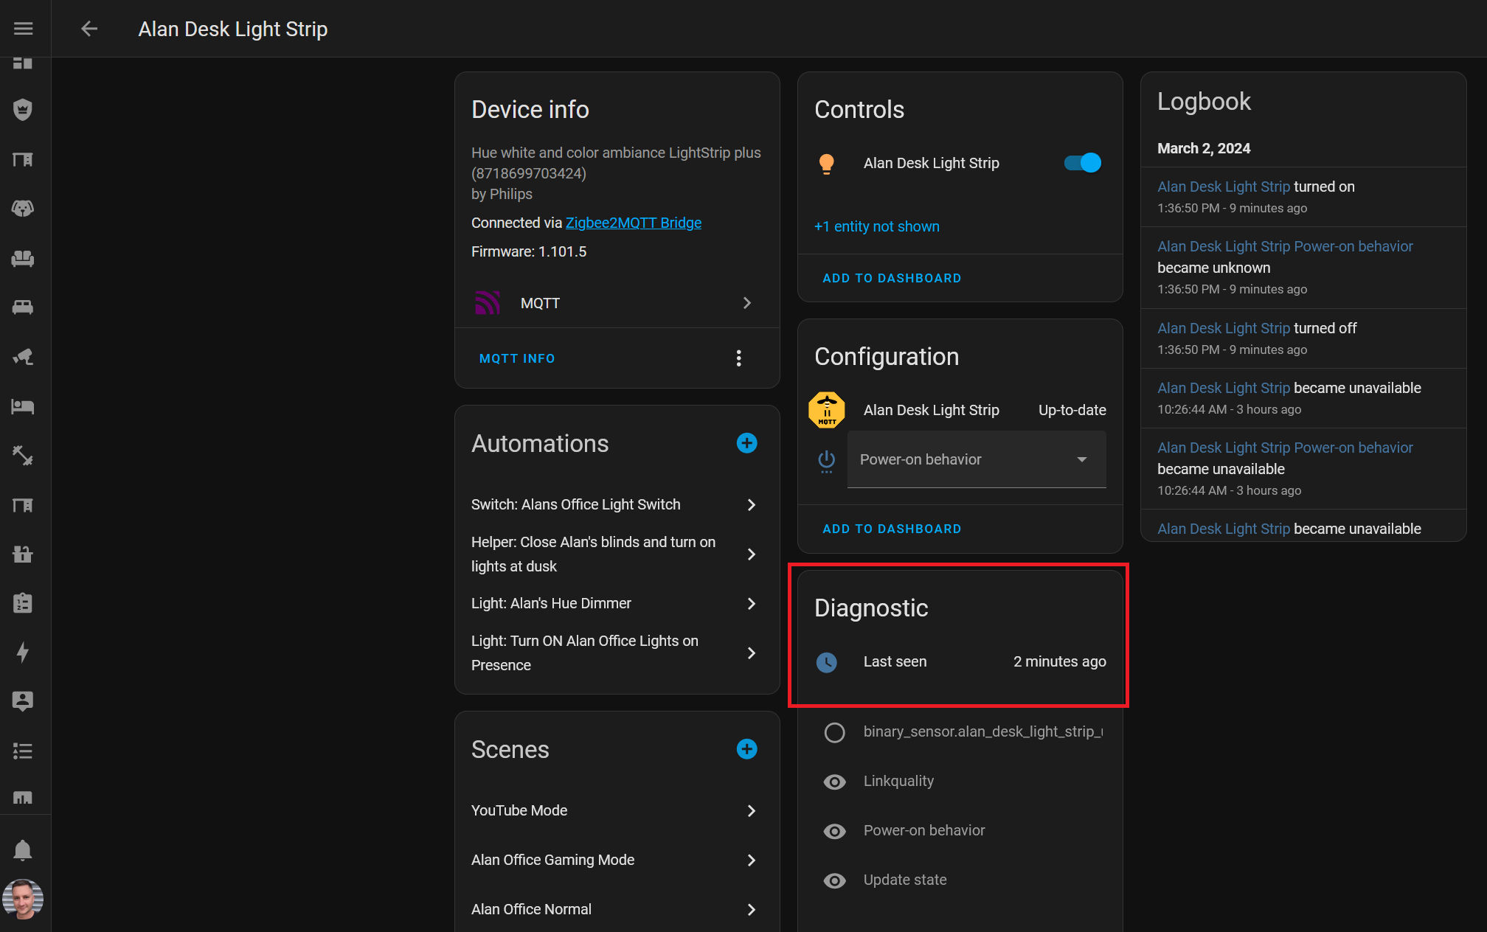The height and width of the screenshot is (932, 1487).
Task: Toggle visibility of the Linkquality entity
Action: click(834, 782)
